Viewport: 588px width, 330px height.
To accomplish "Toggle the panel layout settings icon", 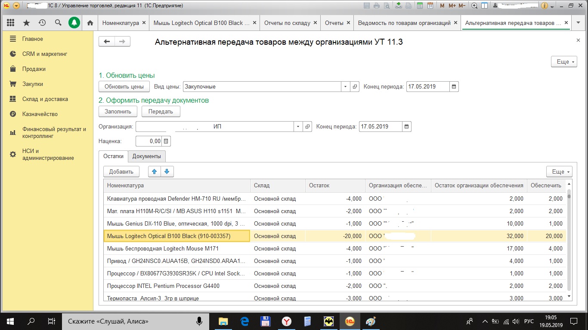I will (x=484, y=6).
